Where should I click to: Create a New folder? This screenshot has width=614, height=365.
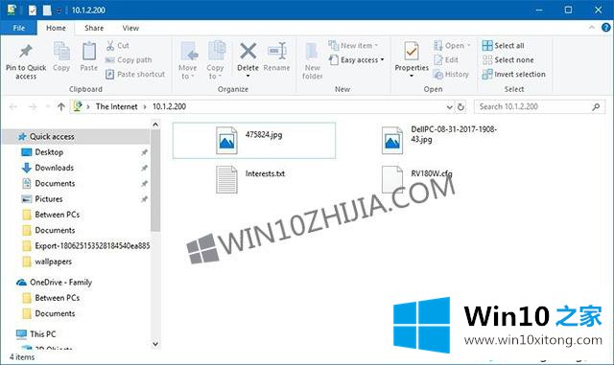(313, 61)
